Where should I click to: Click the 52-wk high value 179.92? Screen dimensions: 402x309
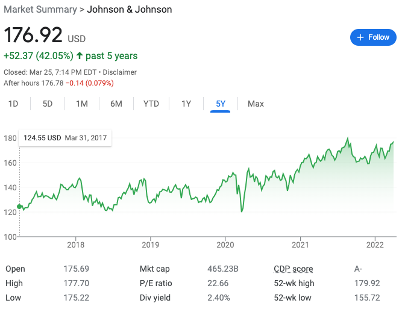point(367,283)
